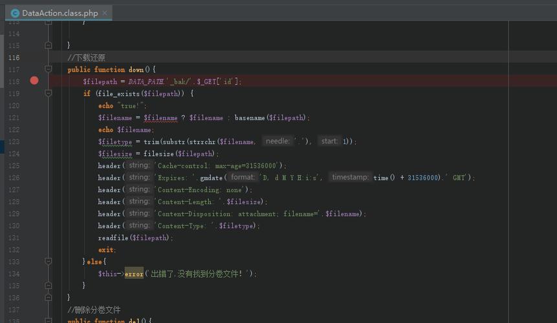The height and width of the screenshot is (323, 557).
Task: Click line number 120 in the gutter
Action: tap(14, 106)
